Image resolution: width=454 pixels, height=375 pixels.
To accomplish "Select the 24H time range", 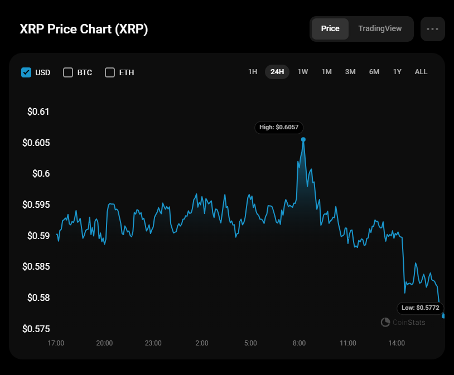I will point(277,72).
